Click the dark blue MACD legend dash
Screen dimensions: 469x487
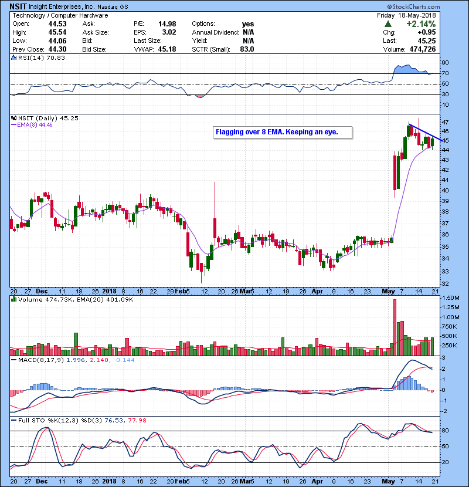click(x=14, y=360)
